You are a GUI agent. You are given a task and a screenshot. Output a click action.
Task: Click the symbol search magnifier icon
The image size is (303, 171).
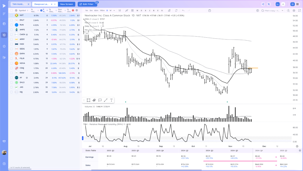tap(288, 11)
